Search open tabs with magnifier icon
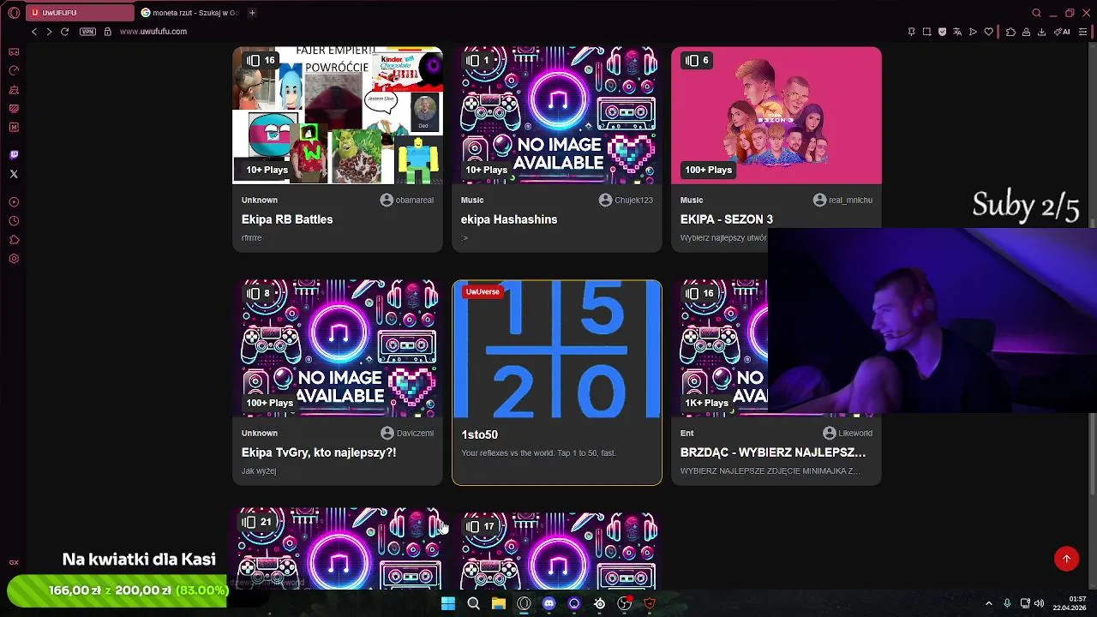The height and width of the screenshot is (617, 1097). (x=1036, y=13)
